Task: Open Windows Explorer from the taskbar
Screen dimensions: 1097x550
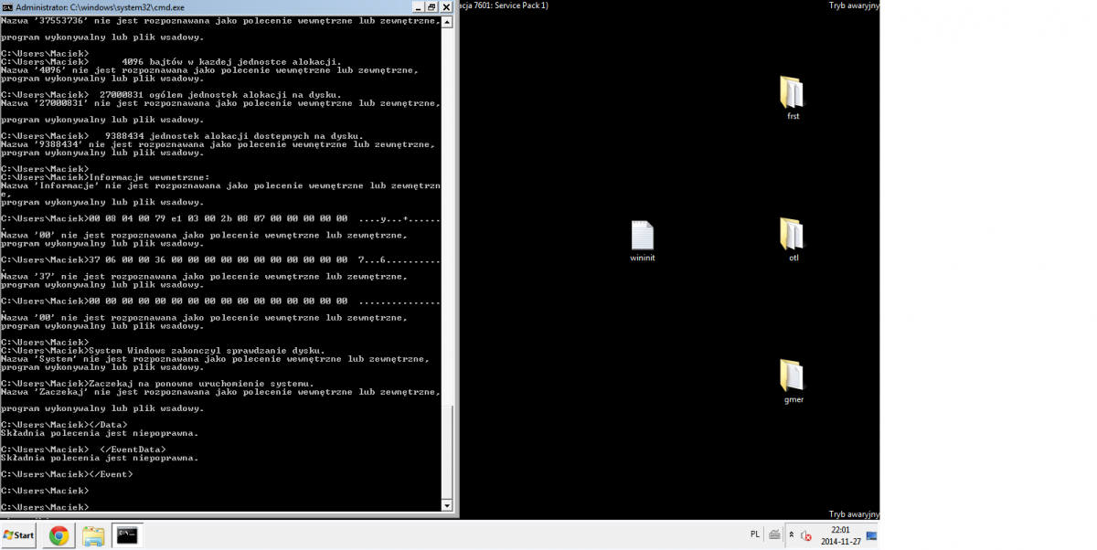Action: [x=93, y=535]
